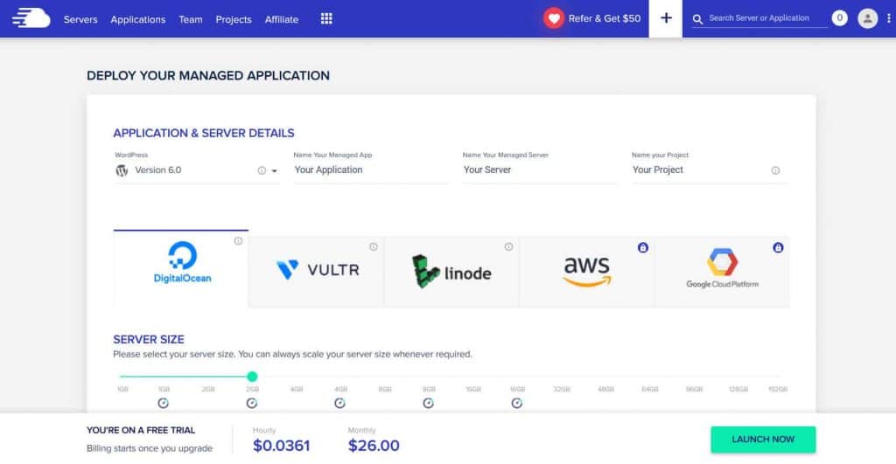Viewport: 896px width, 464px height.
Task: Choose the DigitalOcean provider tab
Action: click(181, 268)
